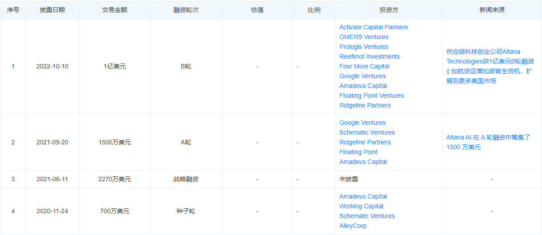Viewport: 542px width, 235px height.
Task: Click Ridgeline Partners in A轮 row
Action: 365,142
